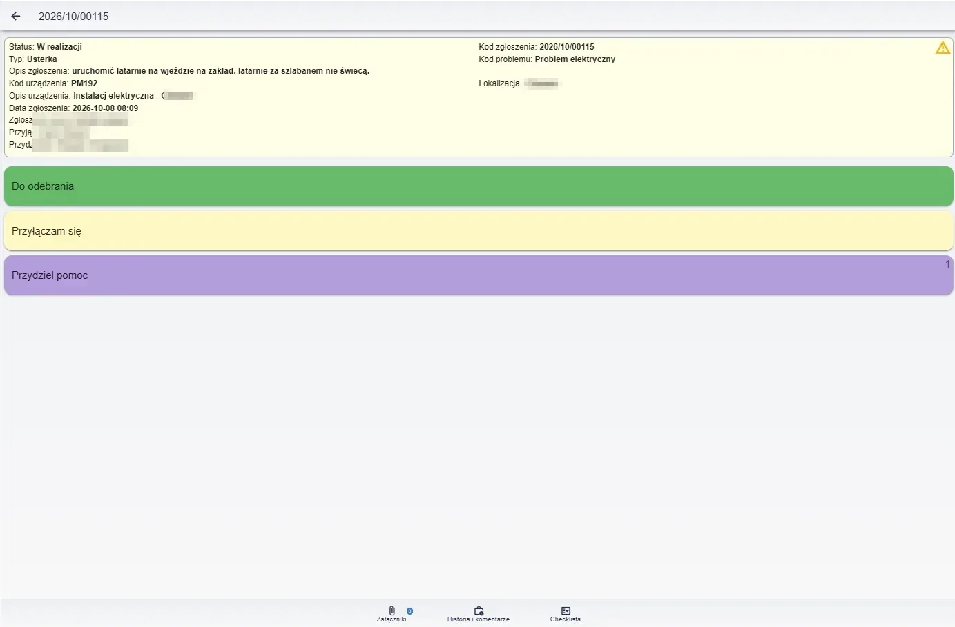Click the purple Przydziel pomoc button
The image size is (955, 627).
(479, 275)
